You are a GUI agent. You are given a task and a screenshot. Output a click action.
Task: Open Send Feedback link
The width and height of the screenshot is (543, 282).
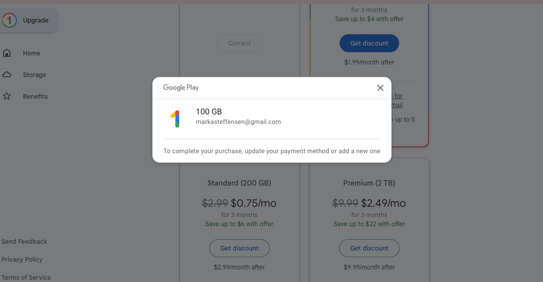[24, 241]
